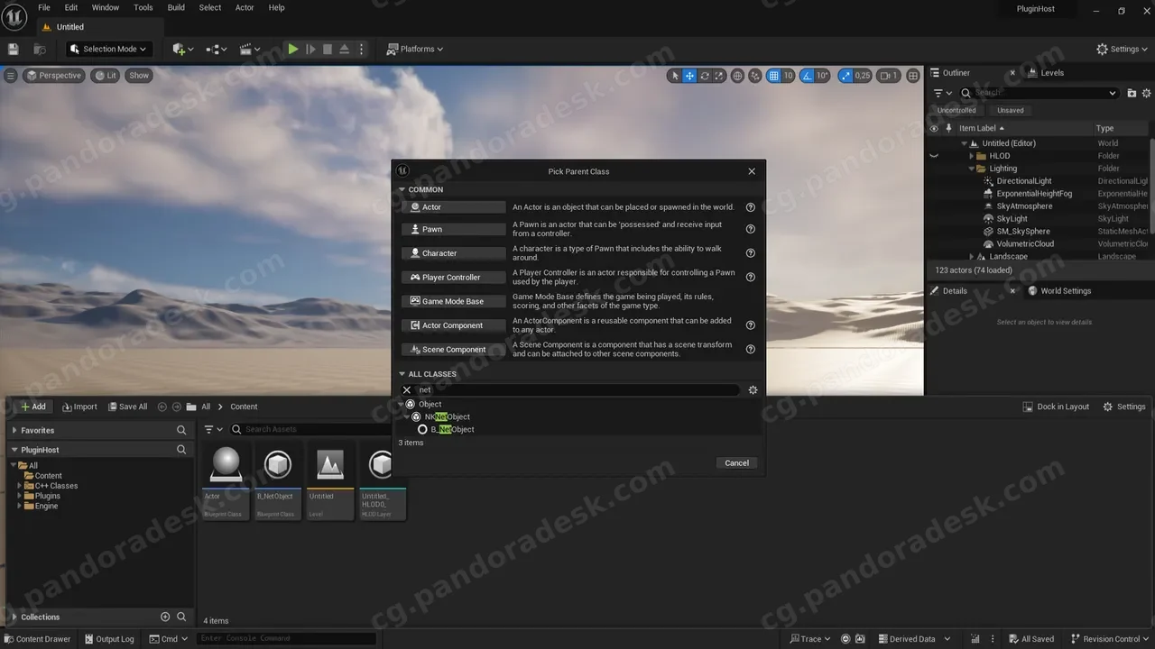Toggle scale snapping in the viewport

pos(844,76)
